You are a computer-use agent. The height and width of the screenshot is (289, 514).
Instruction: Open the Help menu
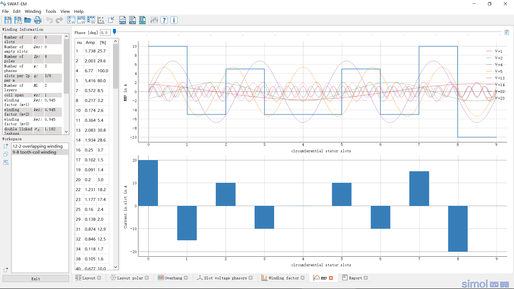[x=79, y=11]
